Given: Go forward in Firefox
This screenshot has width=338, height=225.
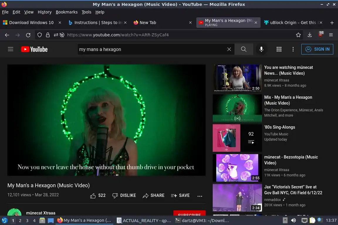Looking at the screenshot, I should [x=18, y=35].
